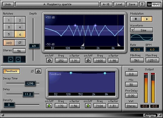Click the Sine waveform selector

tap(143, 30)
